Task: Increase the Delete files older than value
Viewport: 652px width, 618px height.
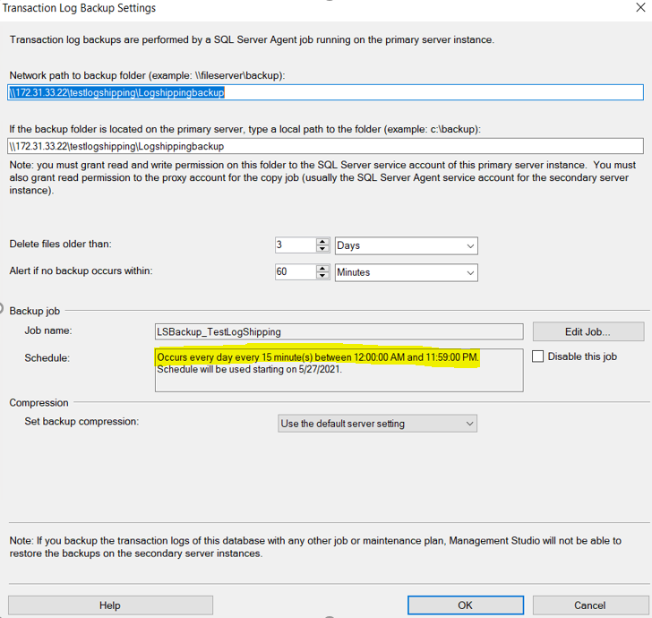Action: coord(323,241)
